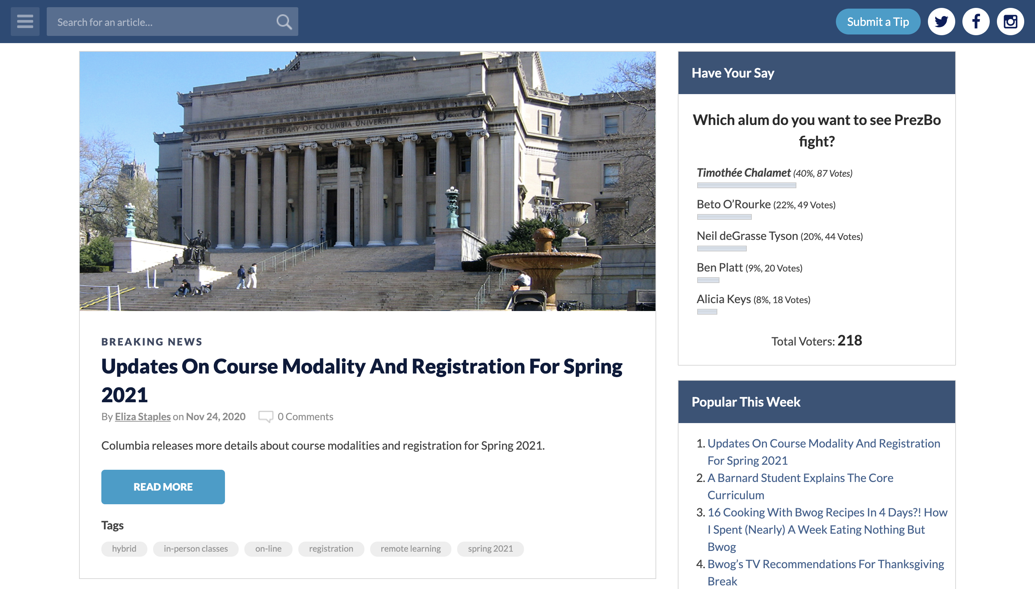Open the Facebook page icon
This screenshot has height=589, width=1035.
(x=975, y=22)
